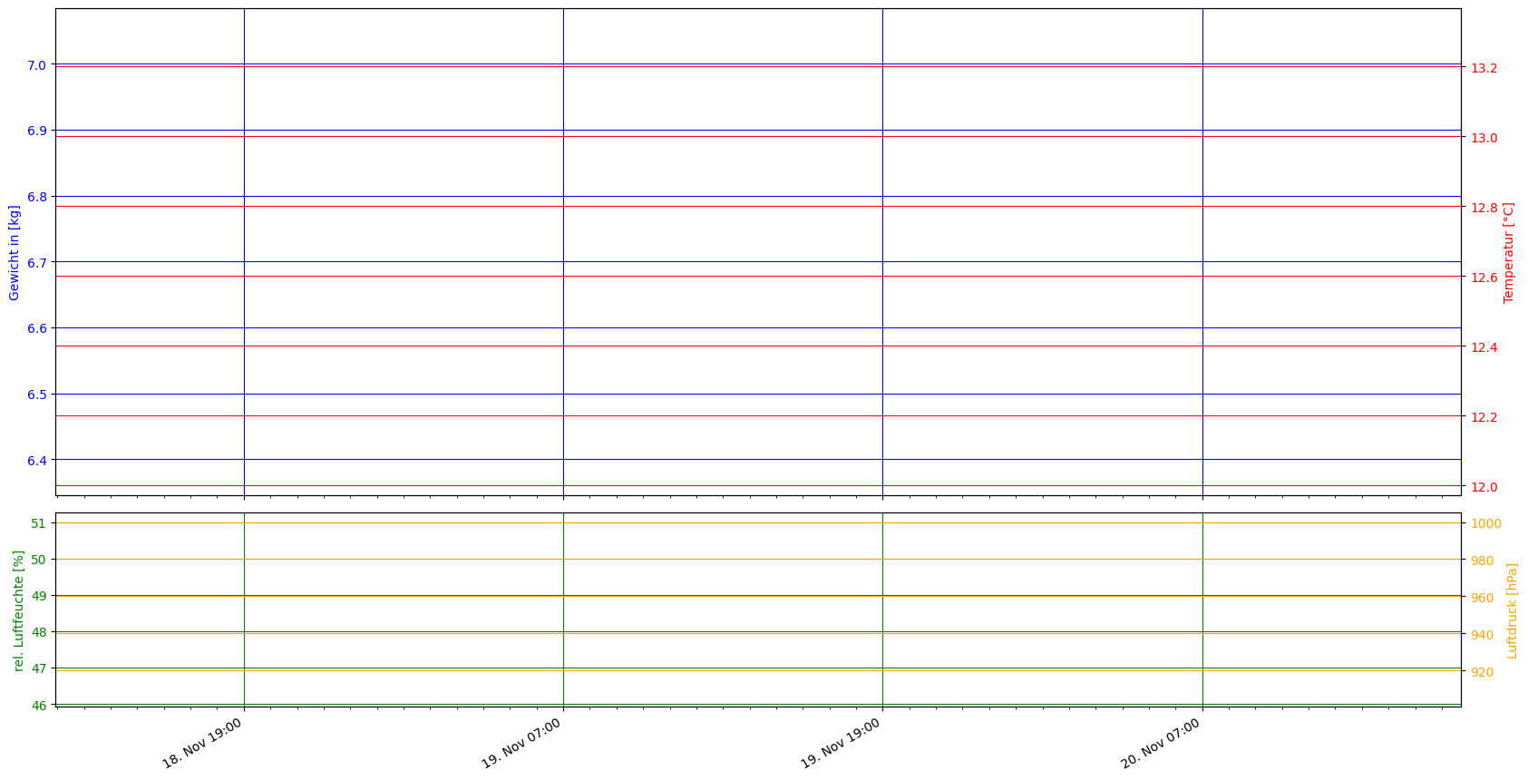Click the 13.2 temperature tick label

pyautogui.click(x=1484, y=69)
